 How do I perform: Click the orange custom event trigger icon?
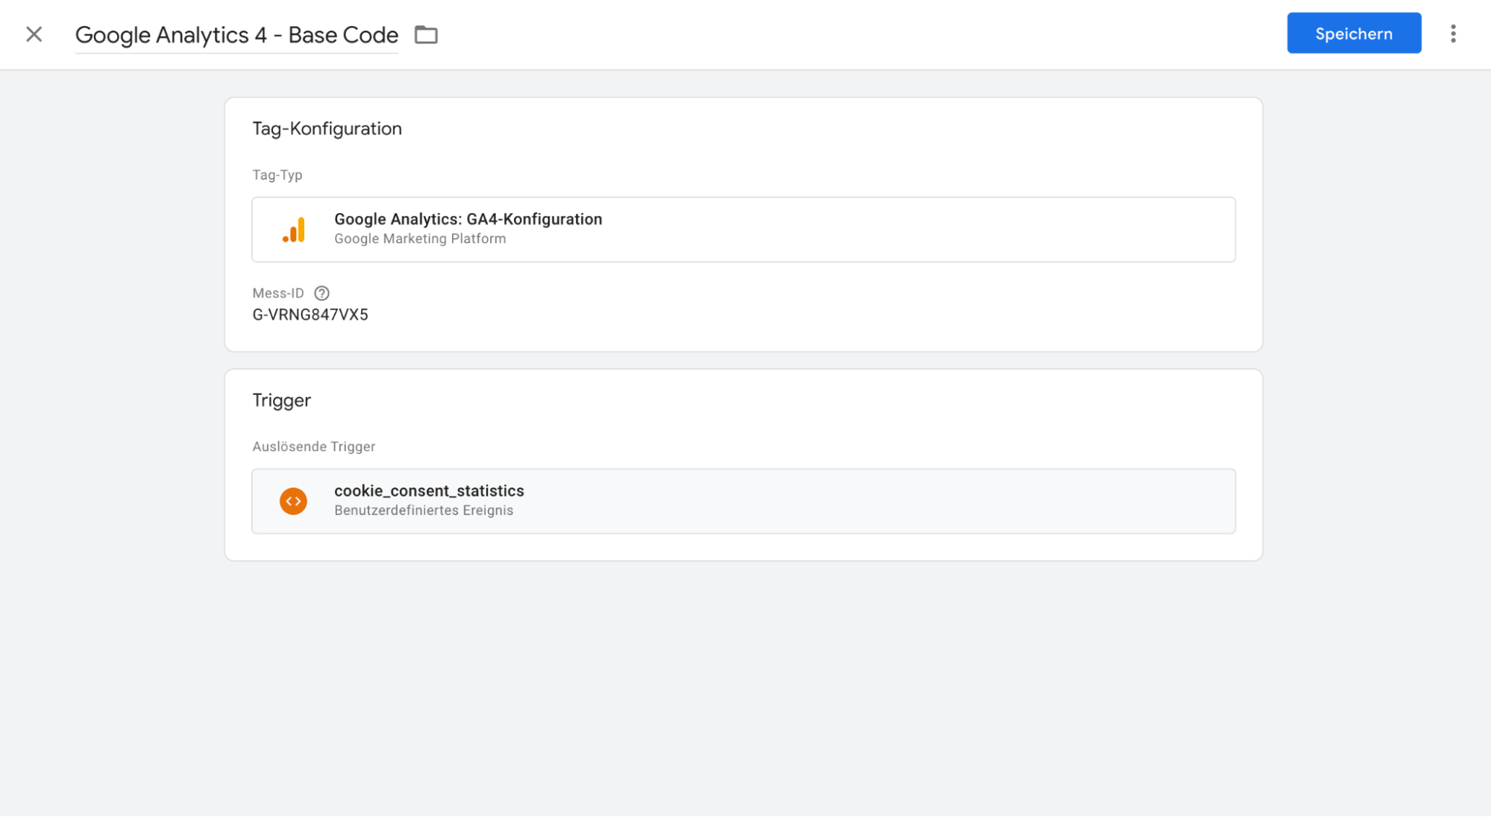click(x=293, y=501)
